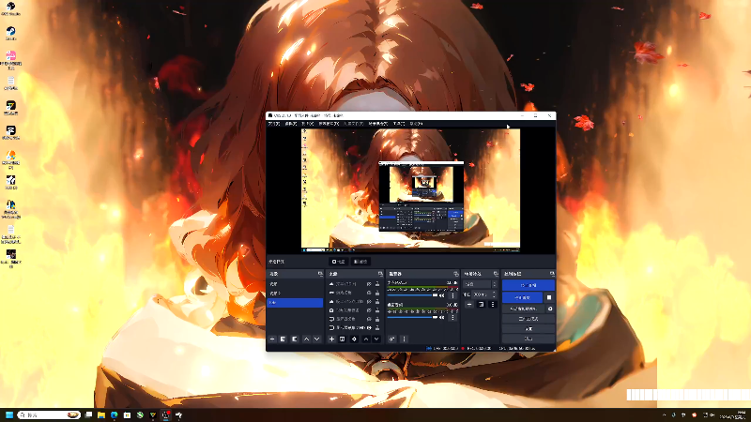The image size is (751, 422).
Task: Open three-dot menu of lower mixer channel
Action: pos(452,317)
